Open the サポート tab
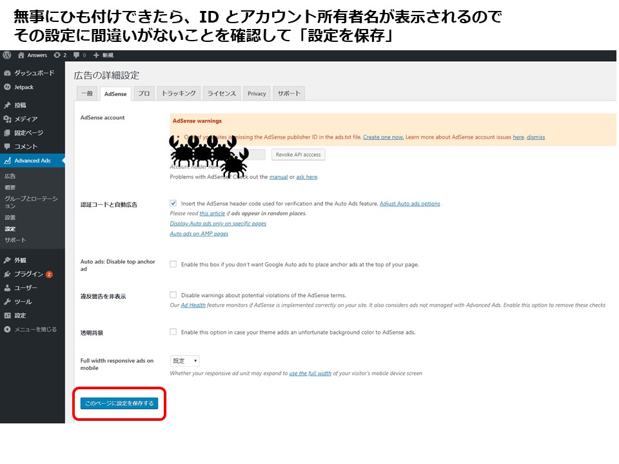619x464 pixels. (289, 93)
